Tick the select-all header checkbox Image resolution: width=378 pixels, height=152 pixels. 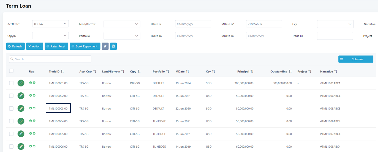(x=11, y=71)
